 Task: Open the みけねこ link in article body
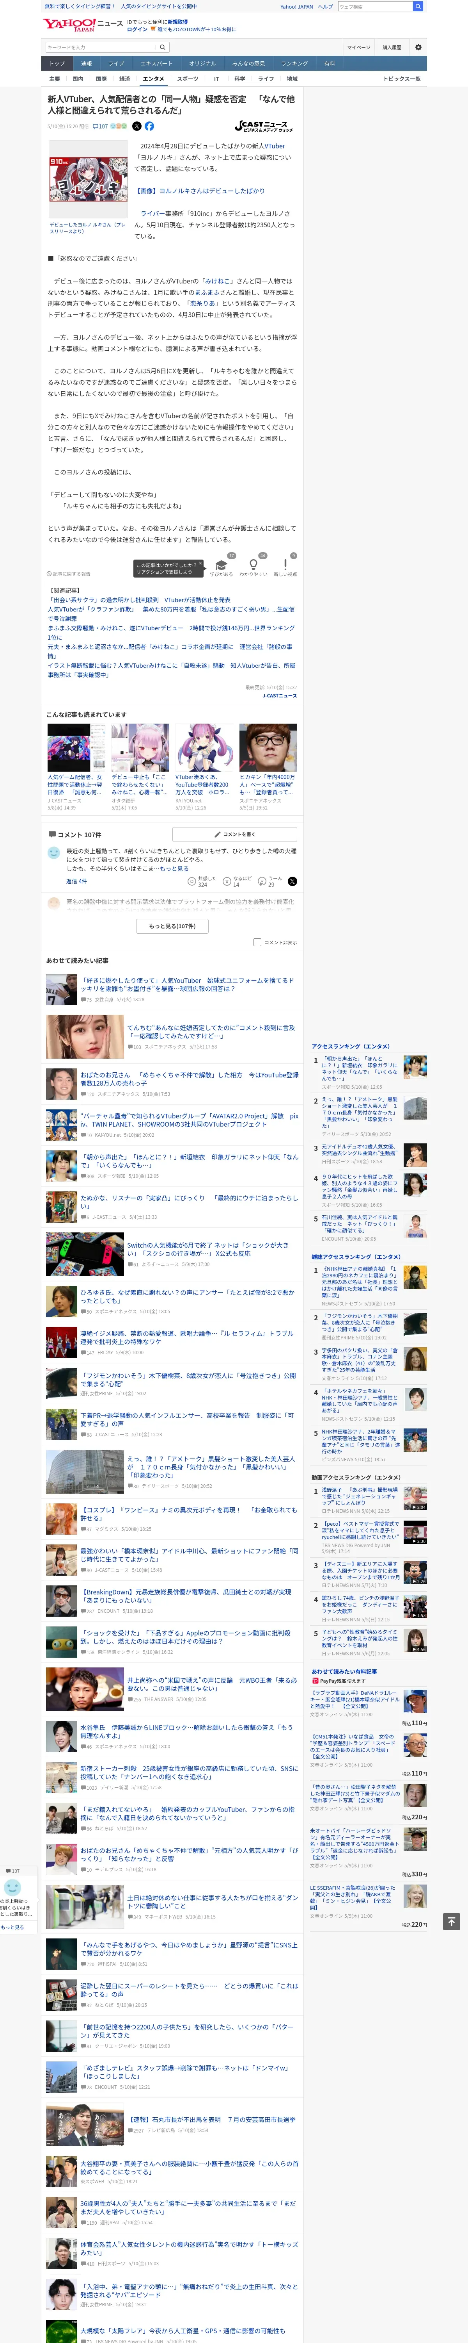pyautogui.click(x=218, y=281)
